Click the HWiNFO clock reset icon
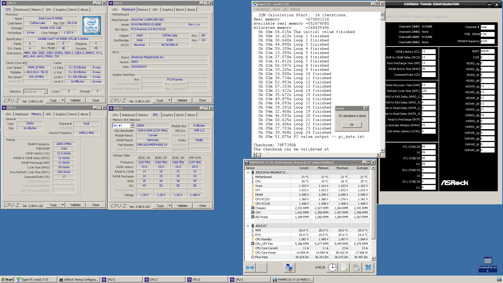This screenshot has height=283, width=503. point(332,268)
